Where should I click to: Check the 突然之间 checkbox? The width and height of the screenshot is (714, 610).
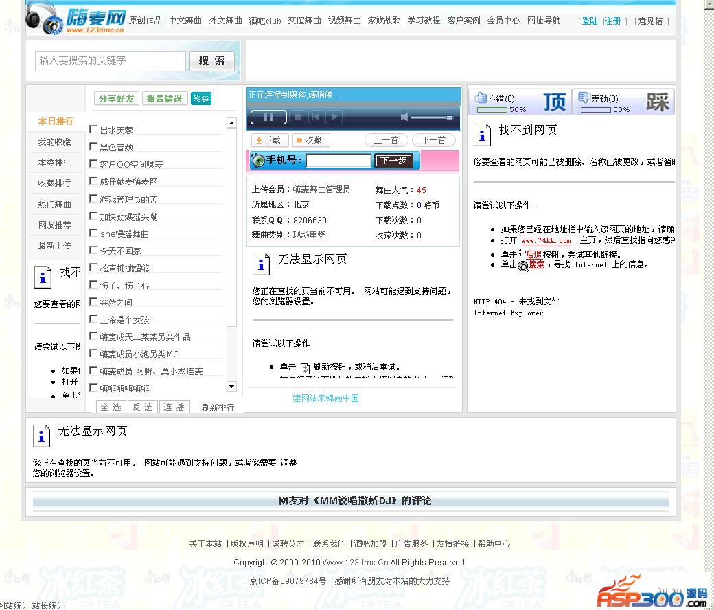[x=93, y=302]
